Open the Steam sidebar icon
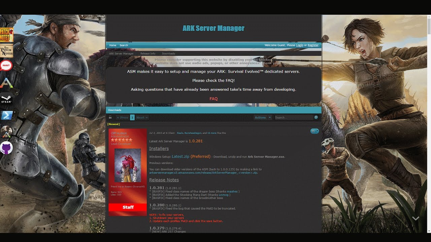Screen dimensions: 431x242 6,99
